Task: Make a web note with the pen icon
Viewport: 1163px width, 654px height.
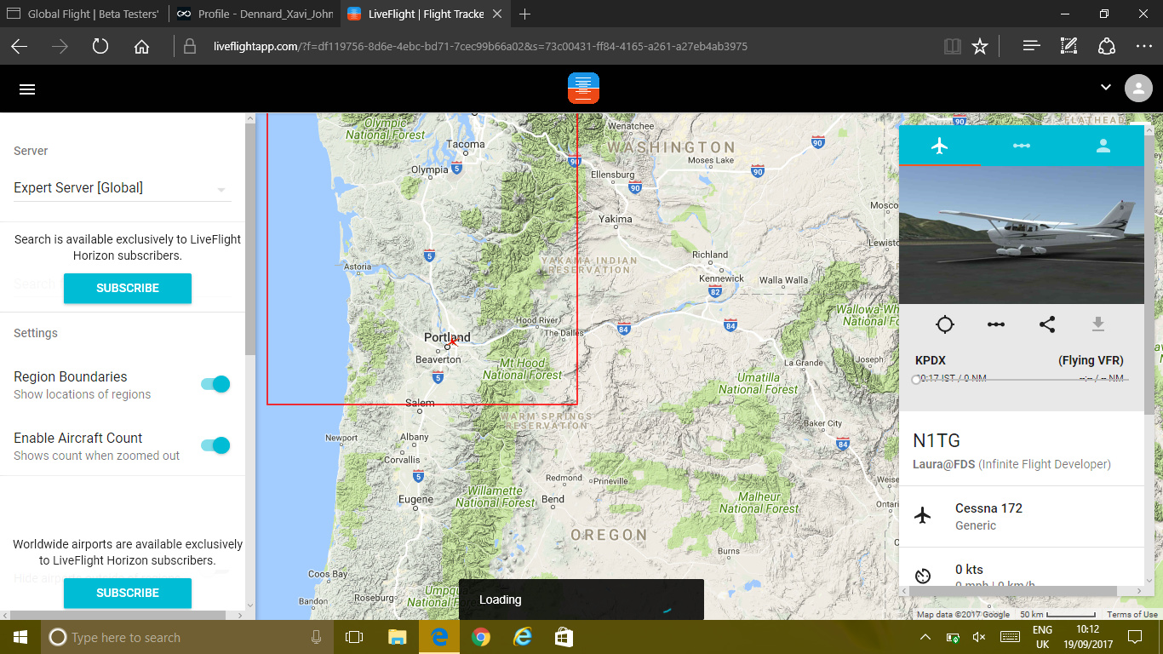Action: tap(1068, 47)
